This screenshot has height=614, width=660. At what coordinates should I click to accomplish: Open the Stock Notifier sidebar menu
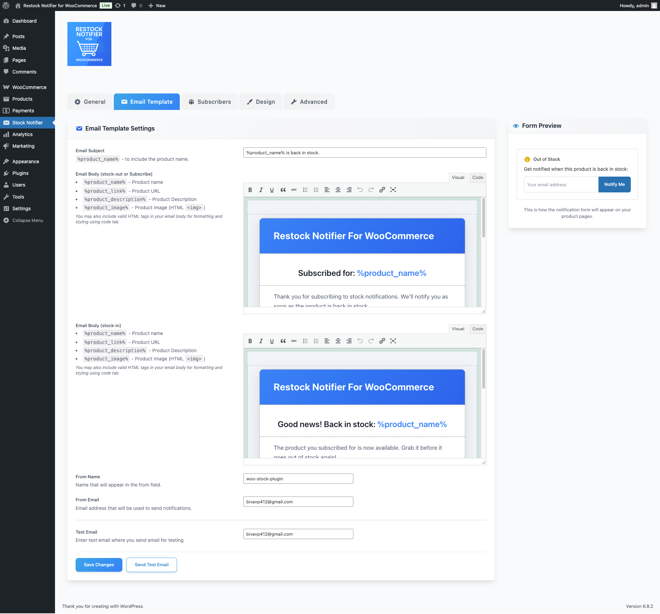pos(27,122)
